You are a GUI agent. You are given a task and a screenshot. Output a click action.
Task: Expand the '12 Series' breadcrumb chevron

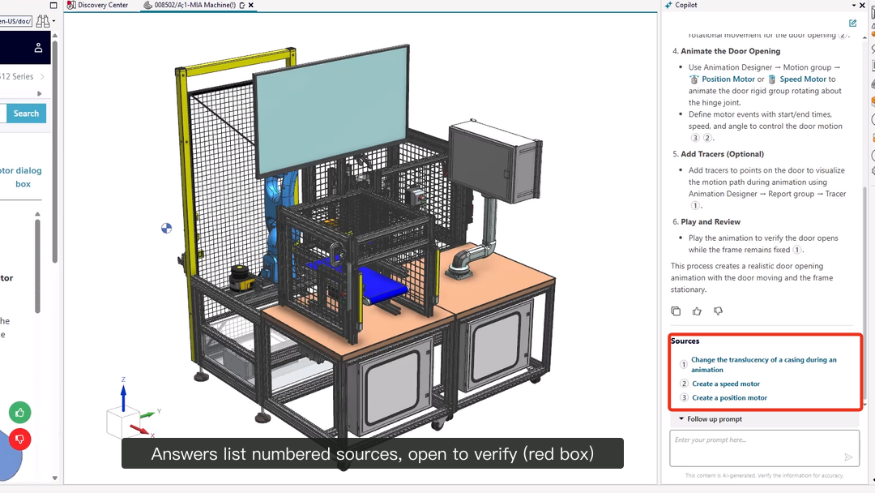click(x=42, y=76)
